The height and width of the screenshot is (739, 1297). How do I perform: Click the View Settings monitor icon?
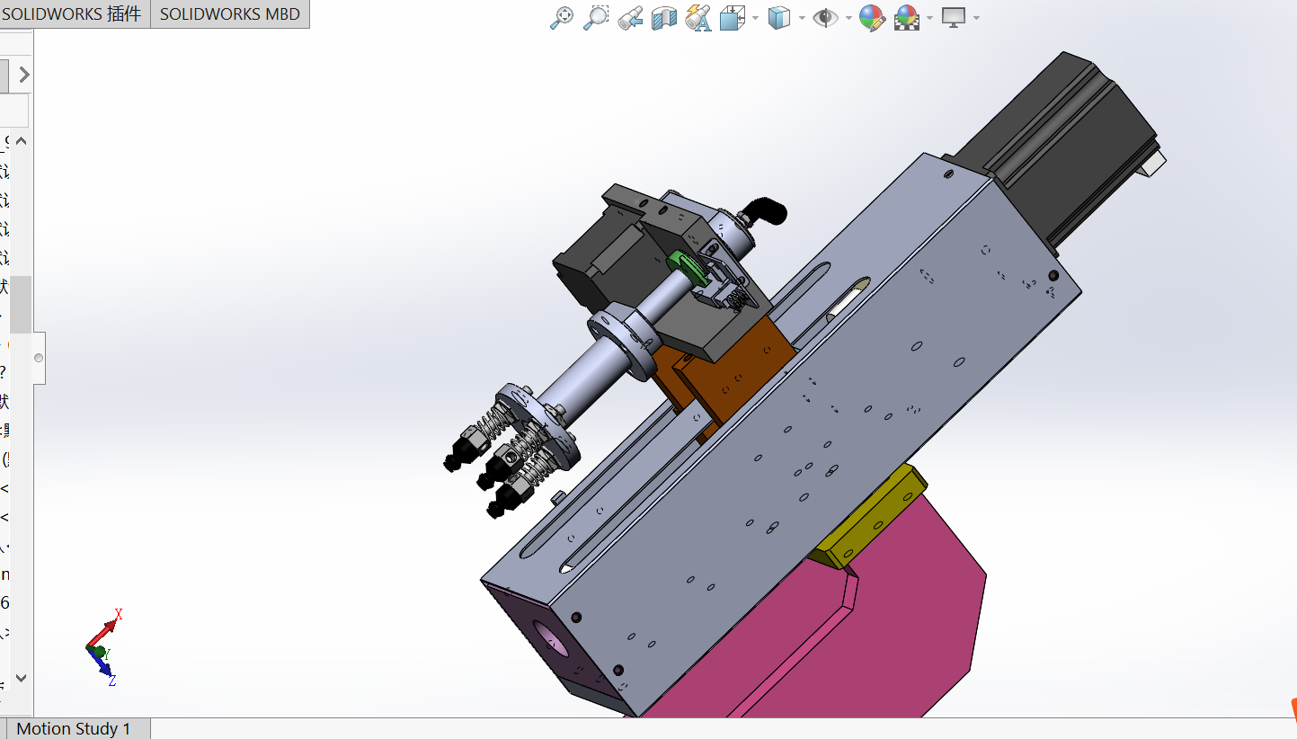point(953,18)
